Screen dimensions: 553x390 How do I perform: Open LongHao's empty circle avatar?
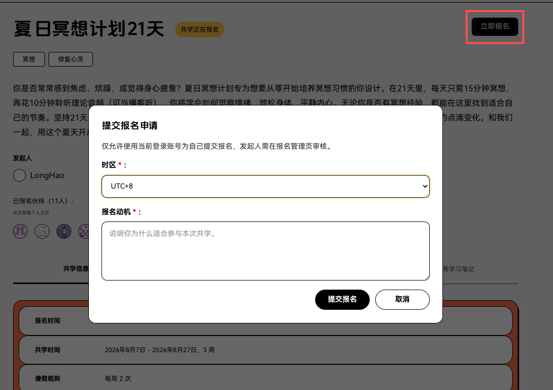(x=19, y=175)
